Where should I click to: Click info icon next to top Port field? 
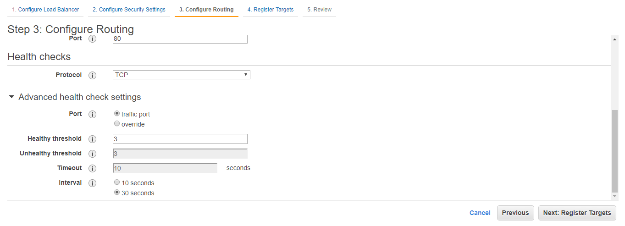tap(92, 39)
